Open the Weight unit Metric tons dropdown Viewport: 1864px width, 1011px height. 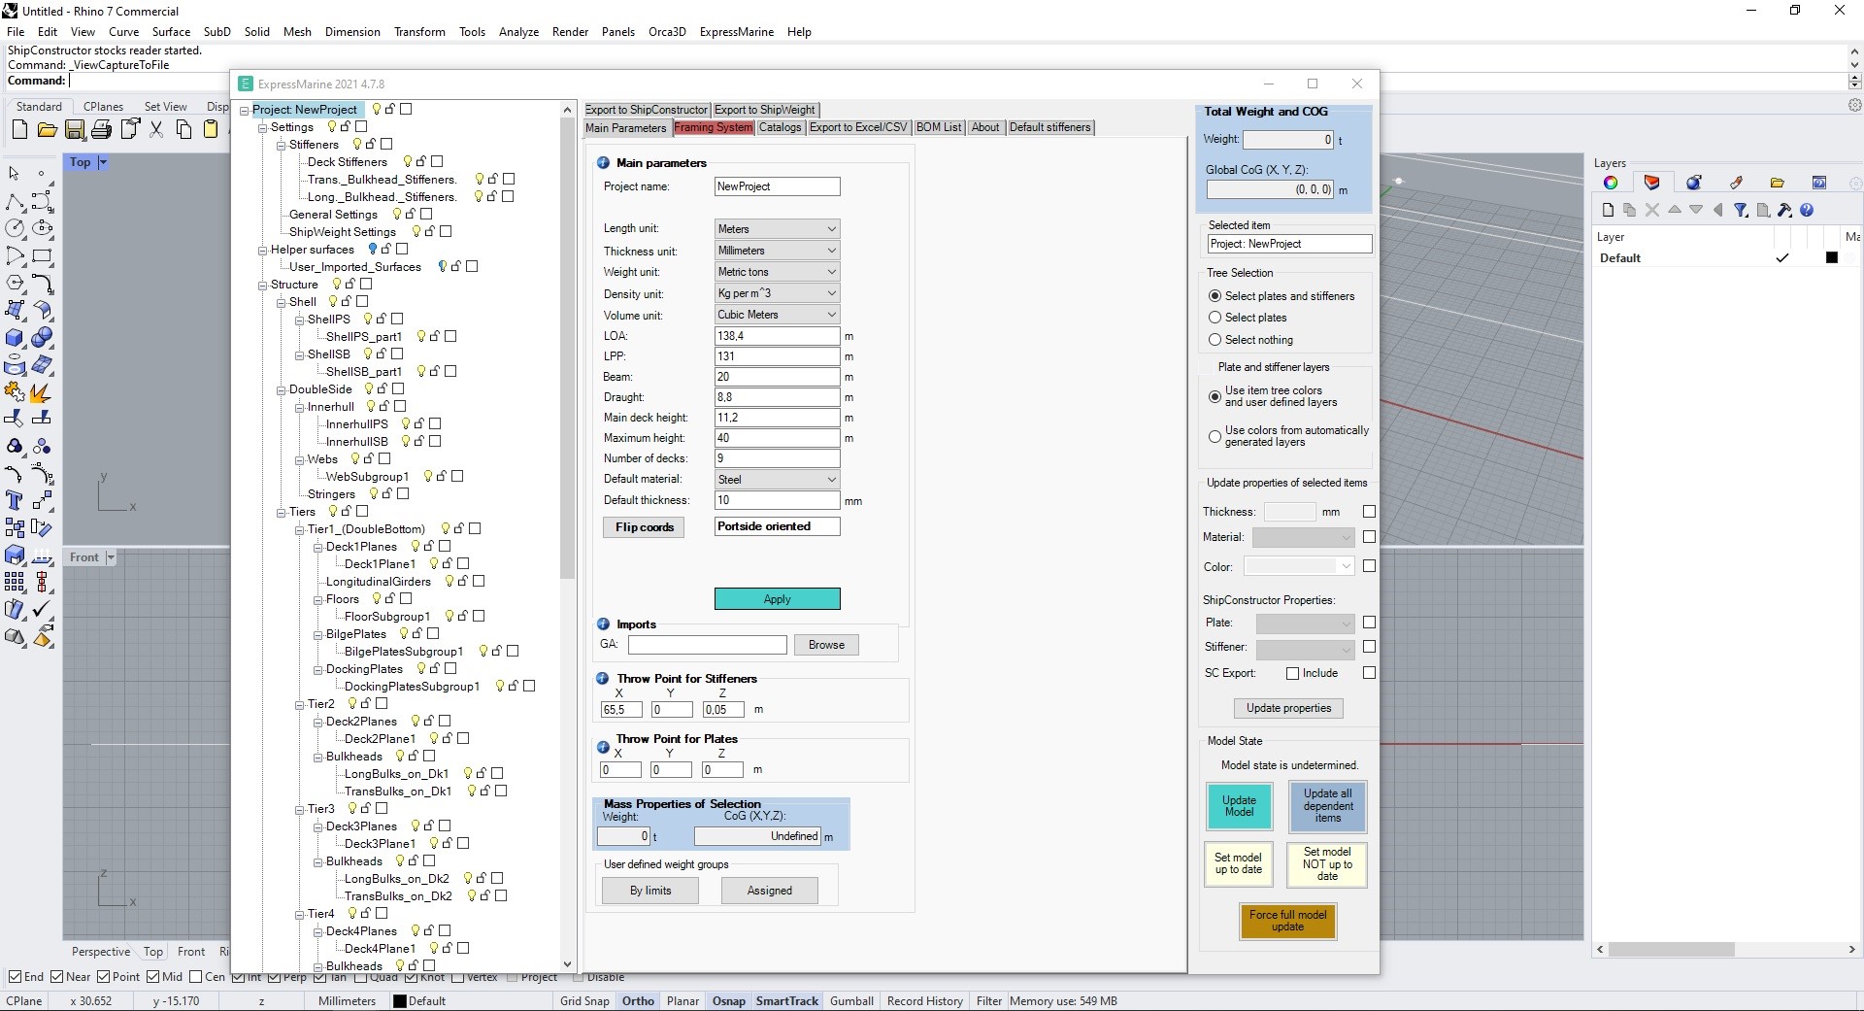pos(777,272)
